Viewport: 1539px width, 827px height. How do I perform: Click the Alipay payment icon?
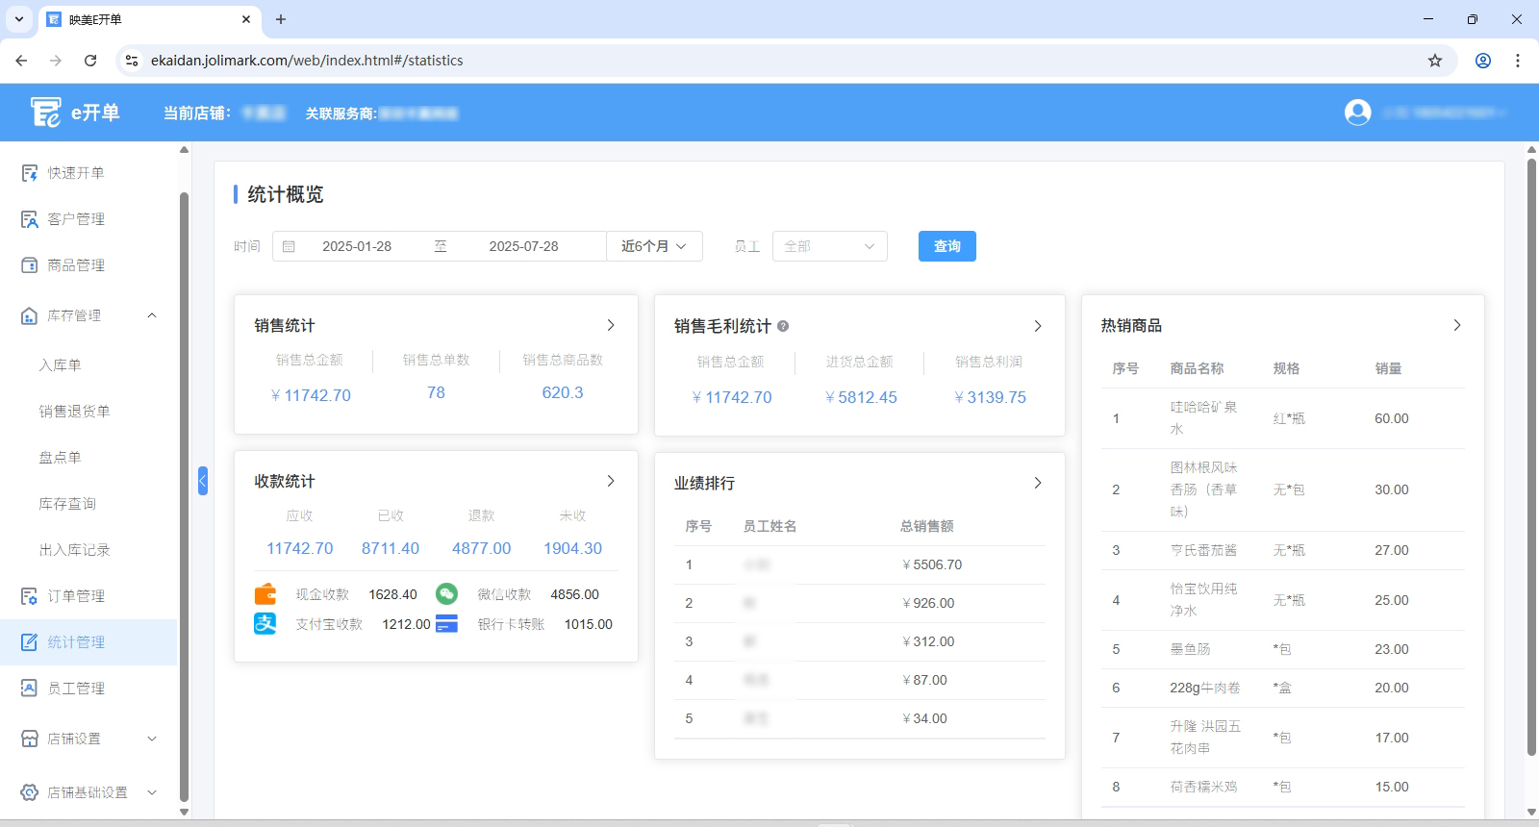265,624
